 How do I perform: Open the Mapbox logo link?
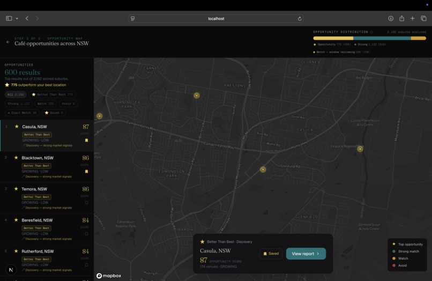pyautogui.click(x=109, y=276)
